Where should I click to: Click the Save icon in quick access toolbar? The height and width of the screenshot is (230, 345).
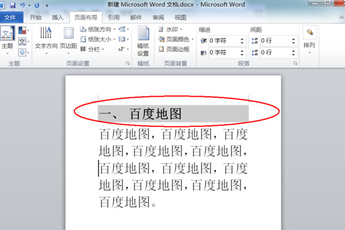[13, 5]
